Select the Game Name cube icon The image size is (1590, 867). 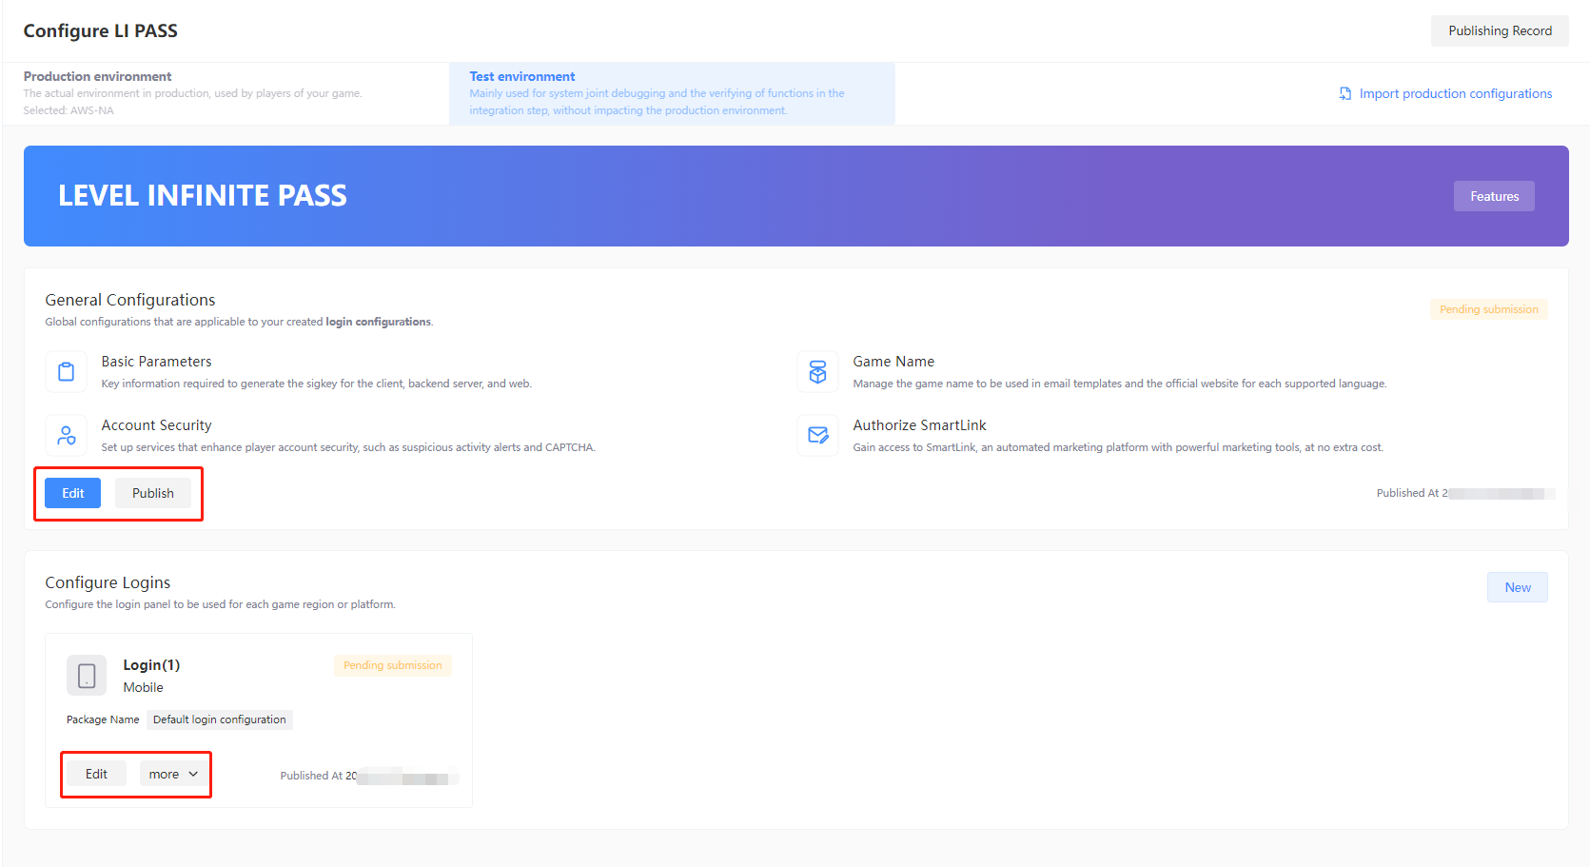tap(817, 371)
